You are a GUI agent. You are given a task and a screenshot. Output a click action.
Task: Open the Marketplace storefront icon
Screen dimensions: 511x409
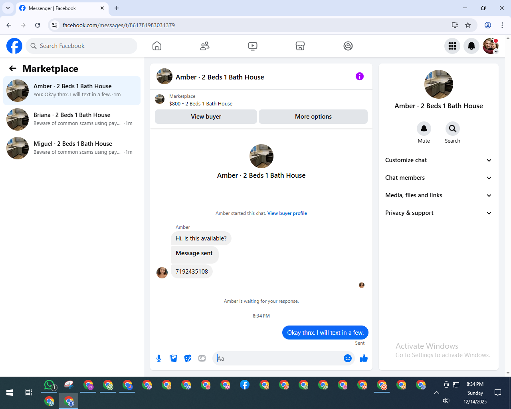coord(300,46)
